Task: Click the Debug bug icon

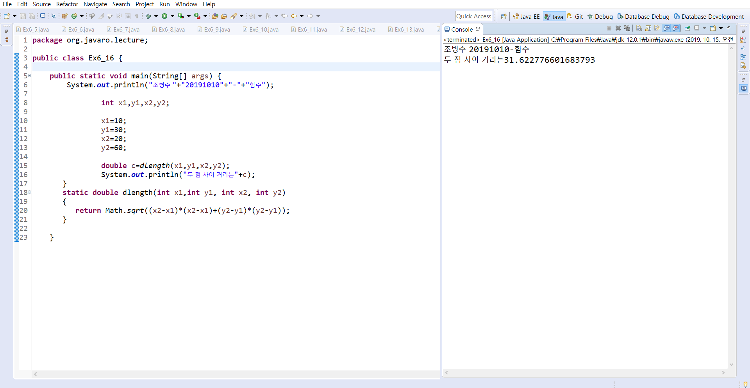Action: click(x=148, y=16)
